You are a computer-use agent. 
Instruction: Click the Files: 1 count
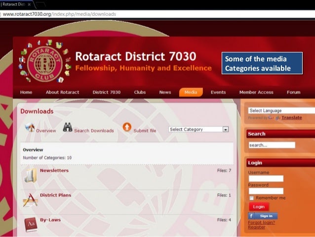click(x=224, y=195)
